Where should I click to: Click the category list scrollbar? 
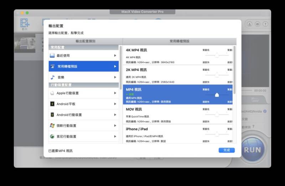click(x=120, y=68)
